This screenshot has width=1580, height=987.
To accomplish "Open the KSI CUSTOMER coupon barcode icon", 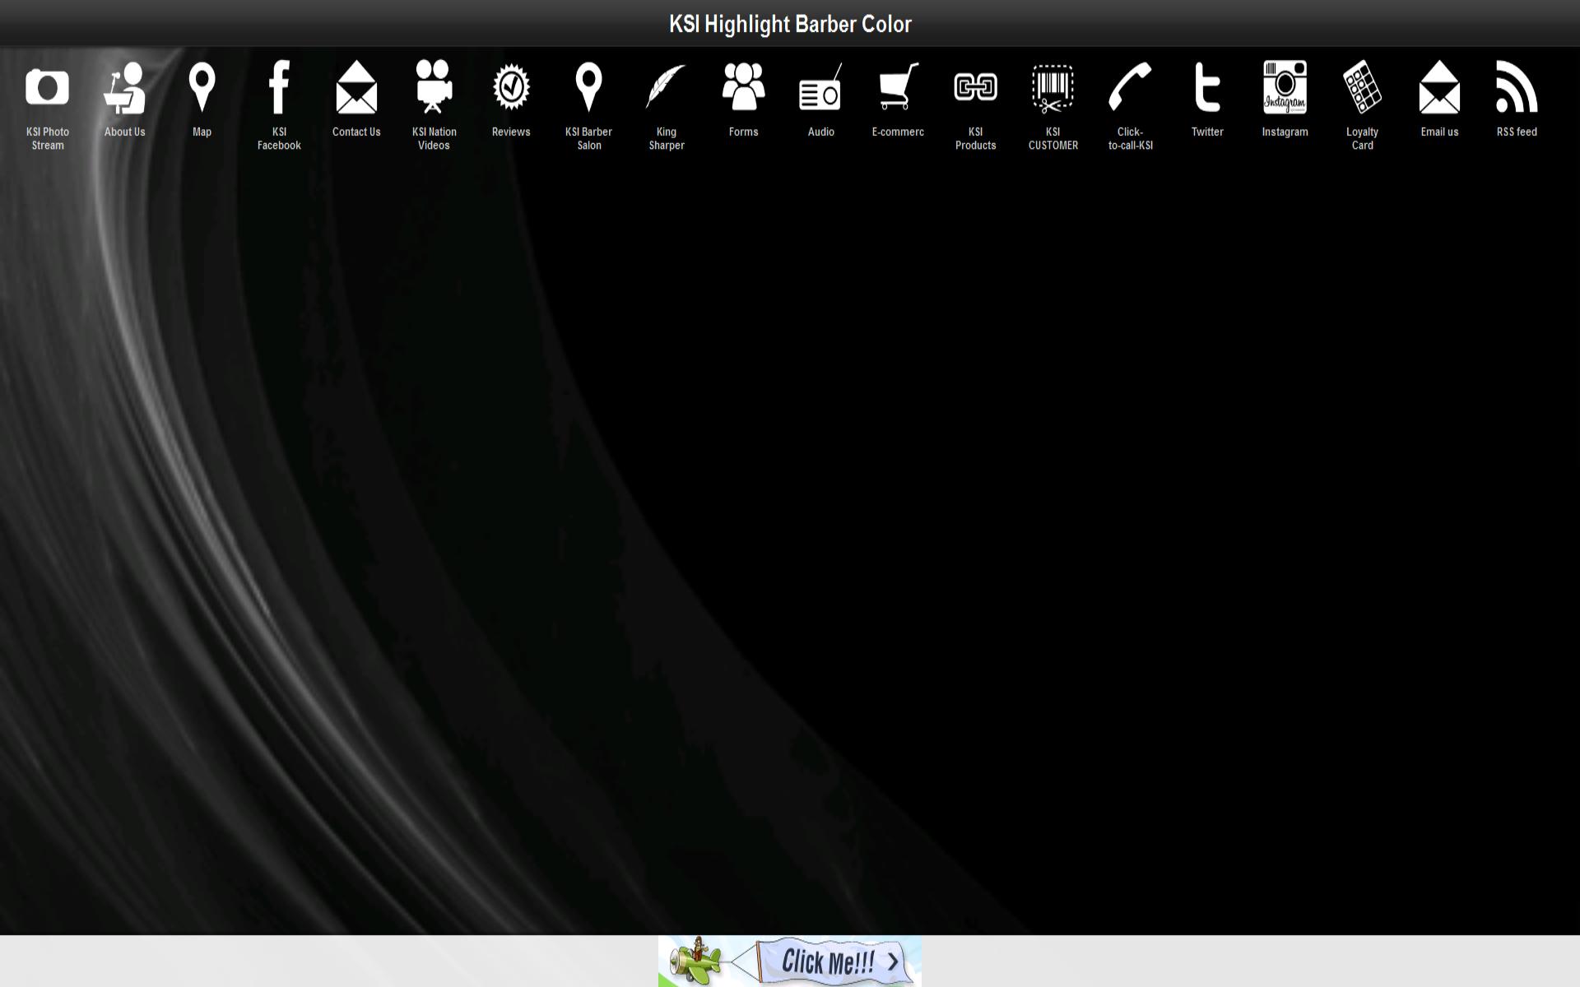I will pos(1053,87).
